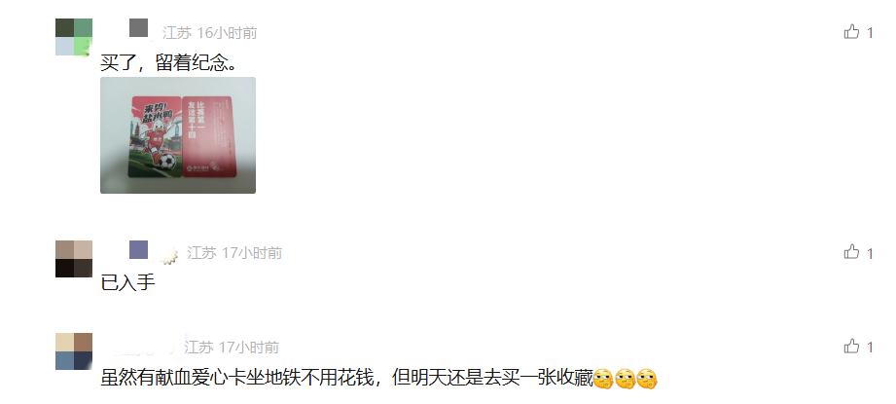Click "江苏 17小时前" above 献血爱心卡 comment
The height and width of the screenshot is (404, 896).
(232, 347)
